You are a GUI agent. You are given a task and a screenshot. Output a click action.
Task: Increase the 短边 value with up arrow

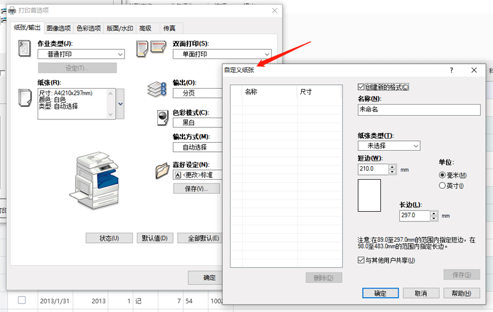pyautogui.click(x=392, y=167)
